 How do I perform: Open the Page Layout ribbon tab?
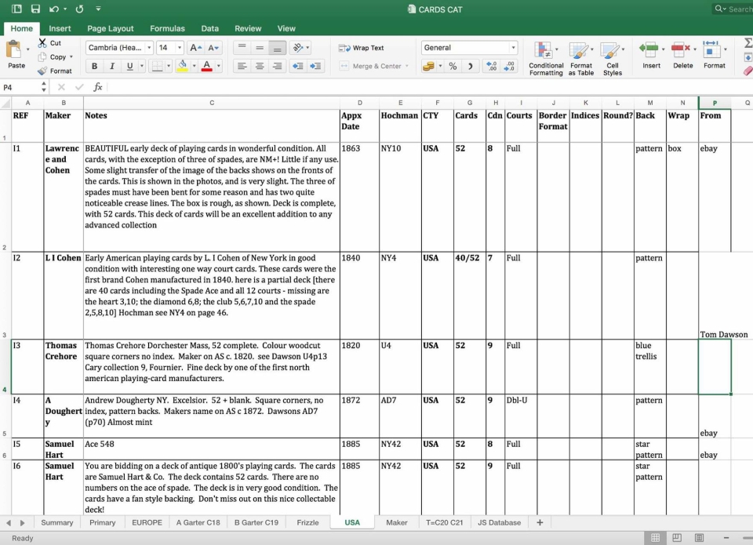pyautogui.click(x=111, y=28)
